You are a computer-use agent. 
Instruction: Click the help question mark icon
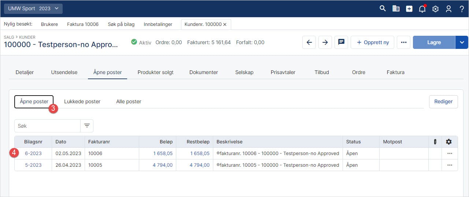click(462, 9)
